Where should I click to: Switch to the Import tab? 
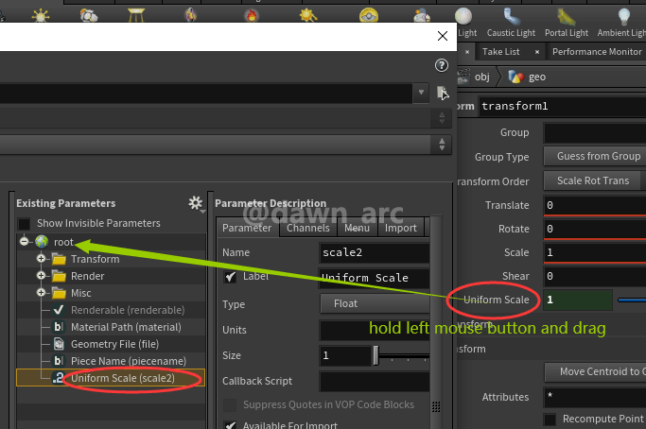tap(401, 228)
